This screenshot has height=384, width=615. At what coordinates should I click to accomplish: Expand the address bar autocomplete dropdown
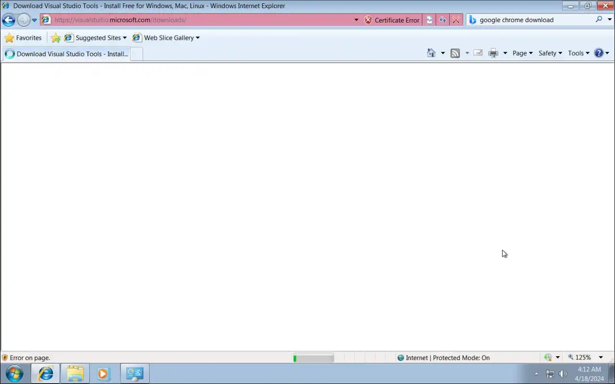pos(356,20)
